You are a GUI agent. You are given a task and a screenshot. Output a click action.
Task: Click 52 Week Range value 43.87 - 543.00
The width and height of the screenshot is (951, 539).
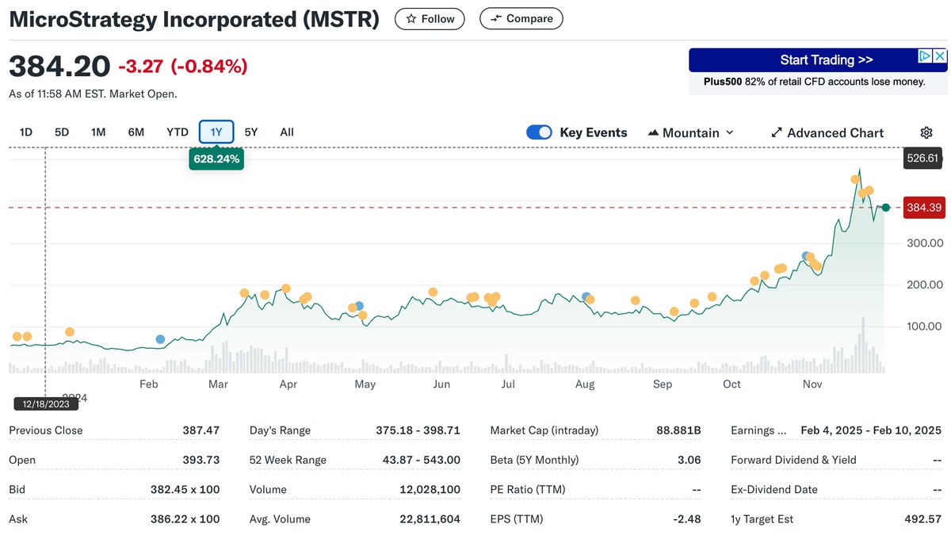421,460
